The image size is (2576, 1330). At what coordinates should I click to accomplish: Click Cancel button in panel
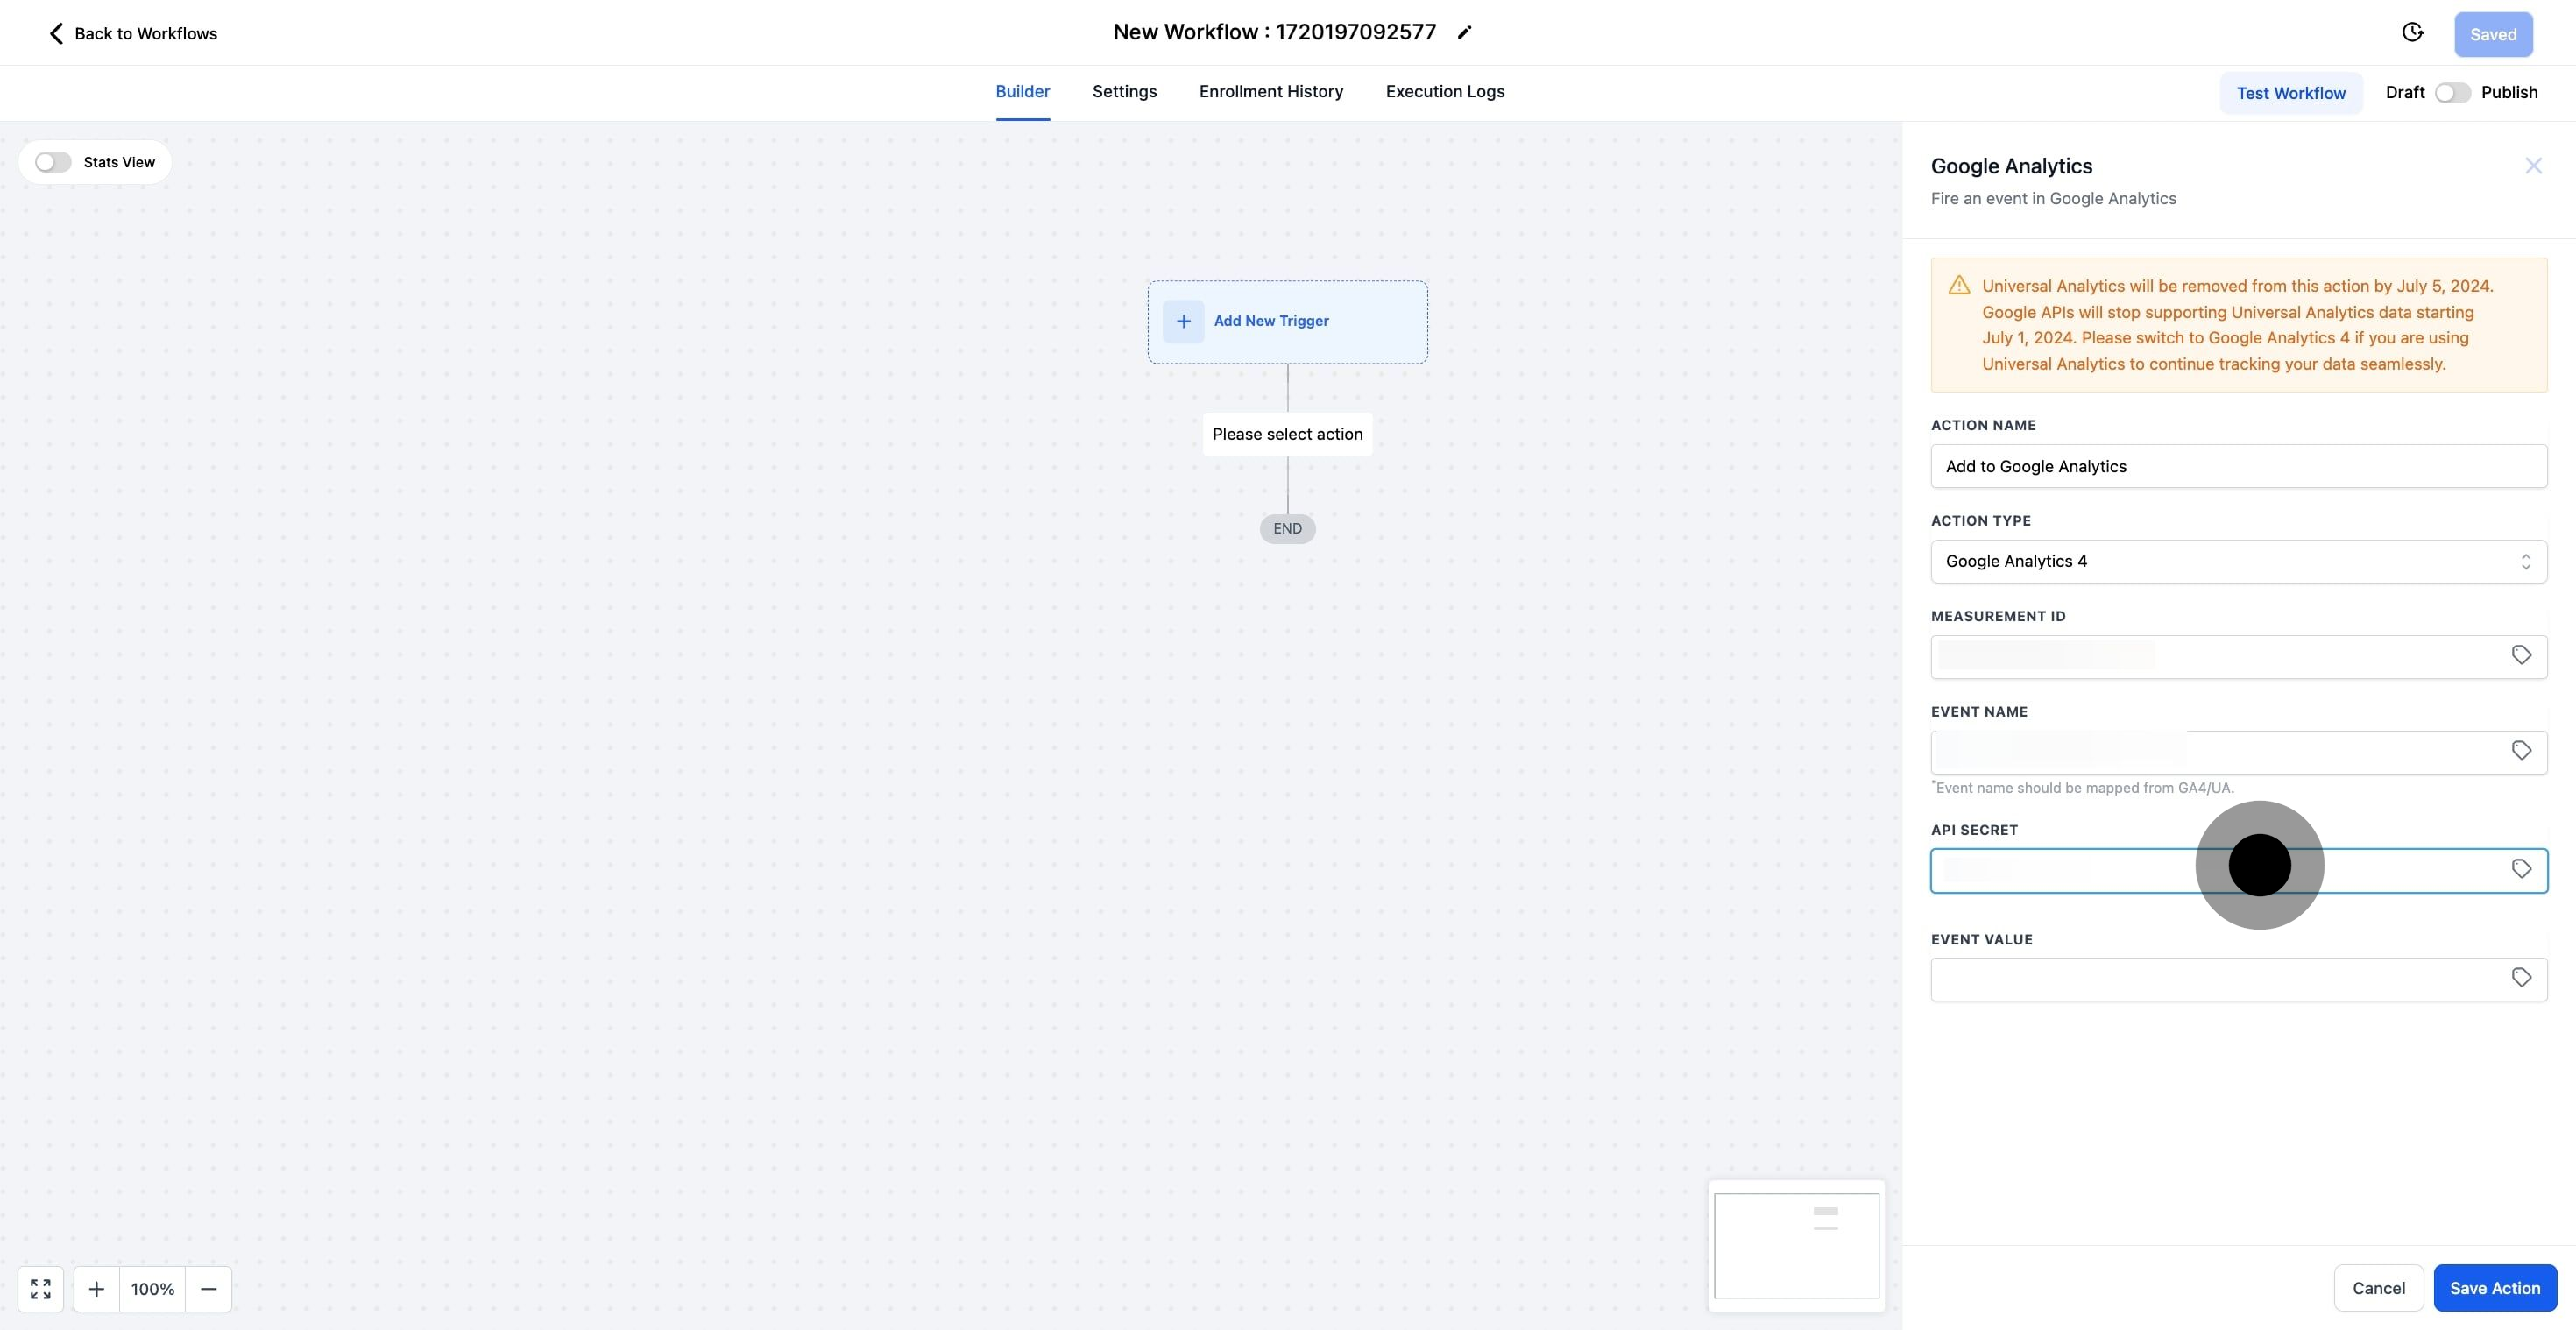[x=2378, y=1288]
